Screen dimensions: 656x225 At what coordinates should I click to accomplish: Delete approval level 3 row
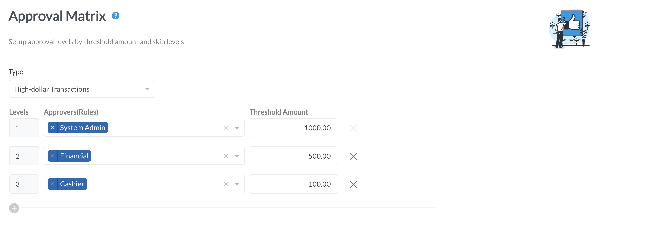[353, 184]
